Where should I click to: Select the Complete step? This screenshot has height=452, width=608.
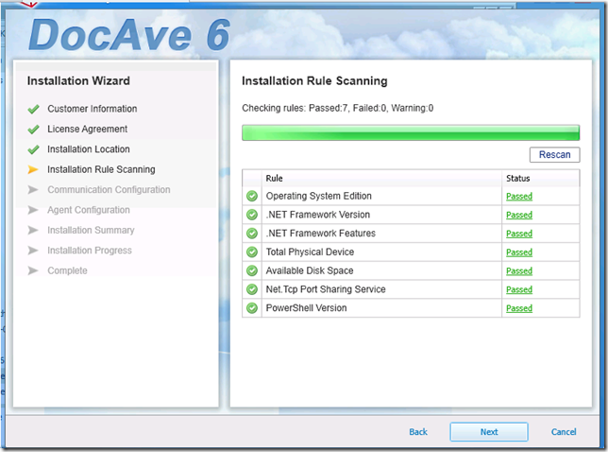(67, 270)
